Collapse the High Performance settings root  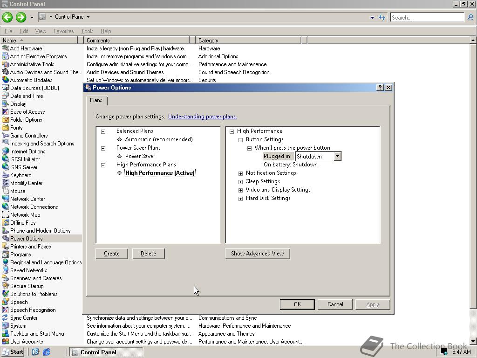click(232, 131)
